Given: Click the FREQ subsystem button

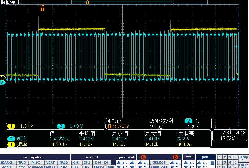Looking at the screenshot, I should click(63, 162).
